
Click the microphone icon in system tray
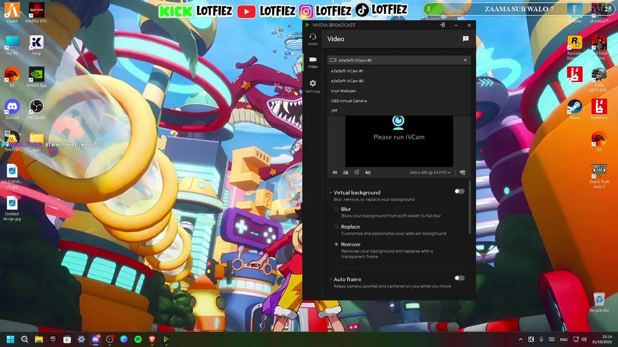click(541, 339)
